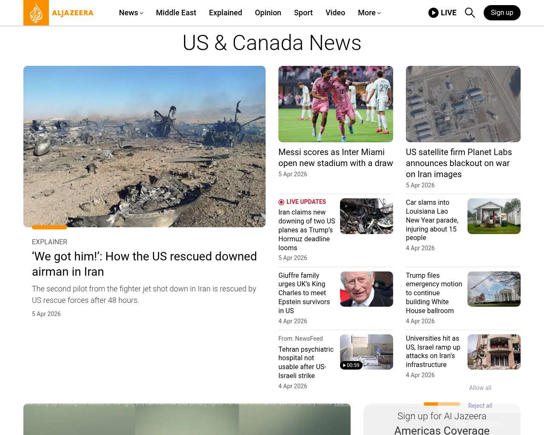Navigate to the Opinion section
This screenshot has width=544, height=435.
(x=268, y=13)
